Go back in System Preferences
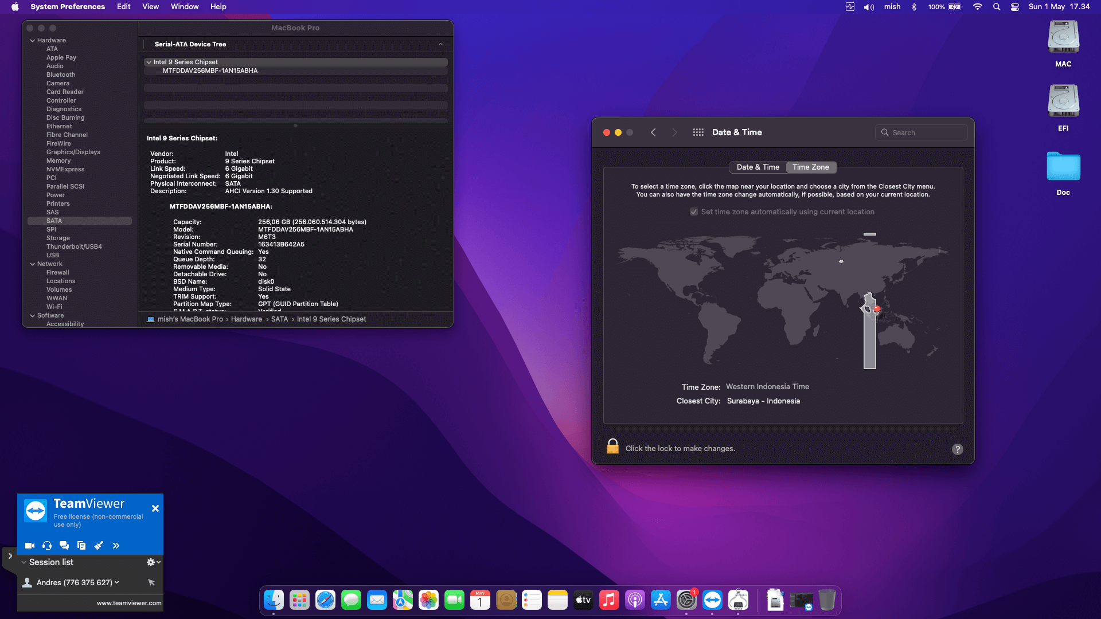This screenshot has height=619, width=1101. [x=653, y=132]
